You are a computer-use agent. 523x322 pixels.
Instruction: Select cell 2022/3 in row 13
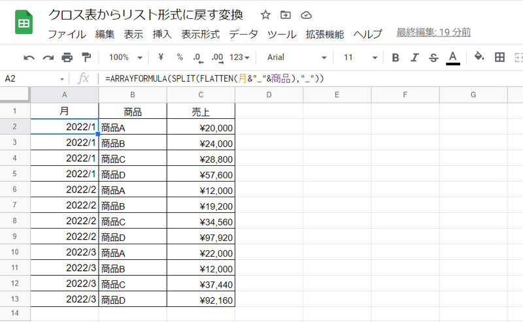[x=64, y=299]
